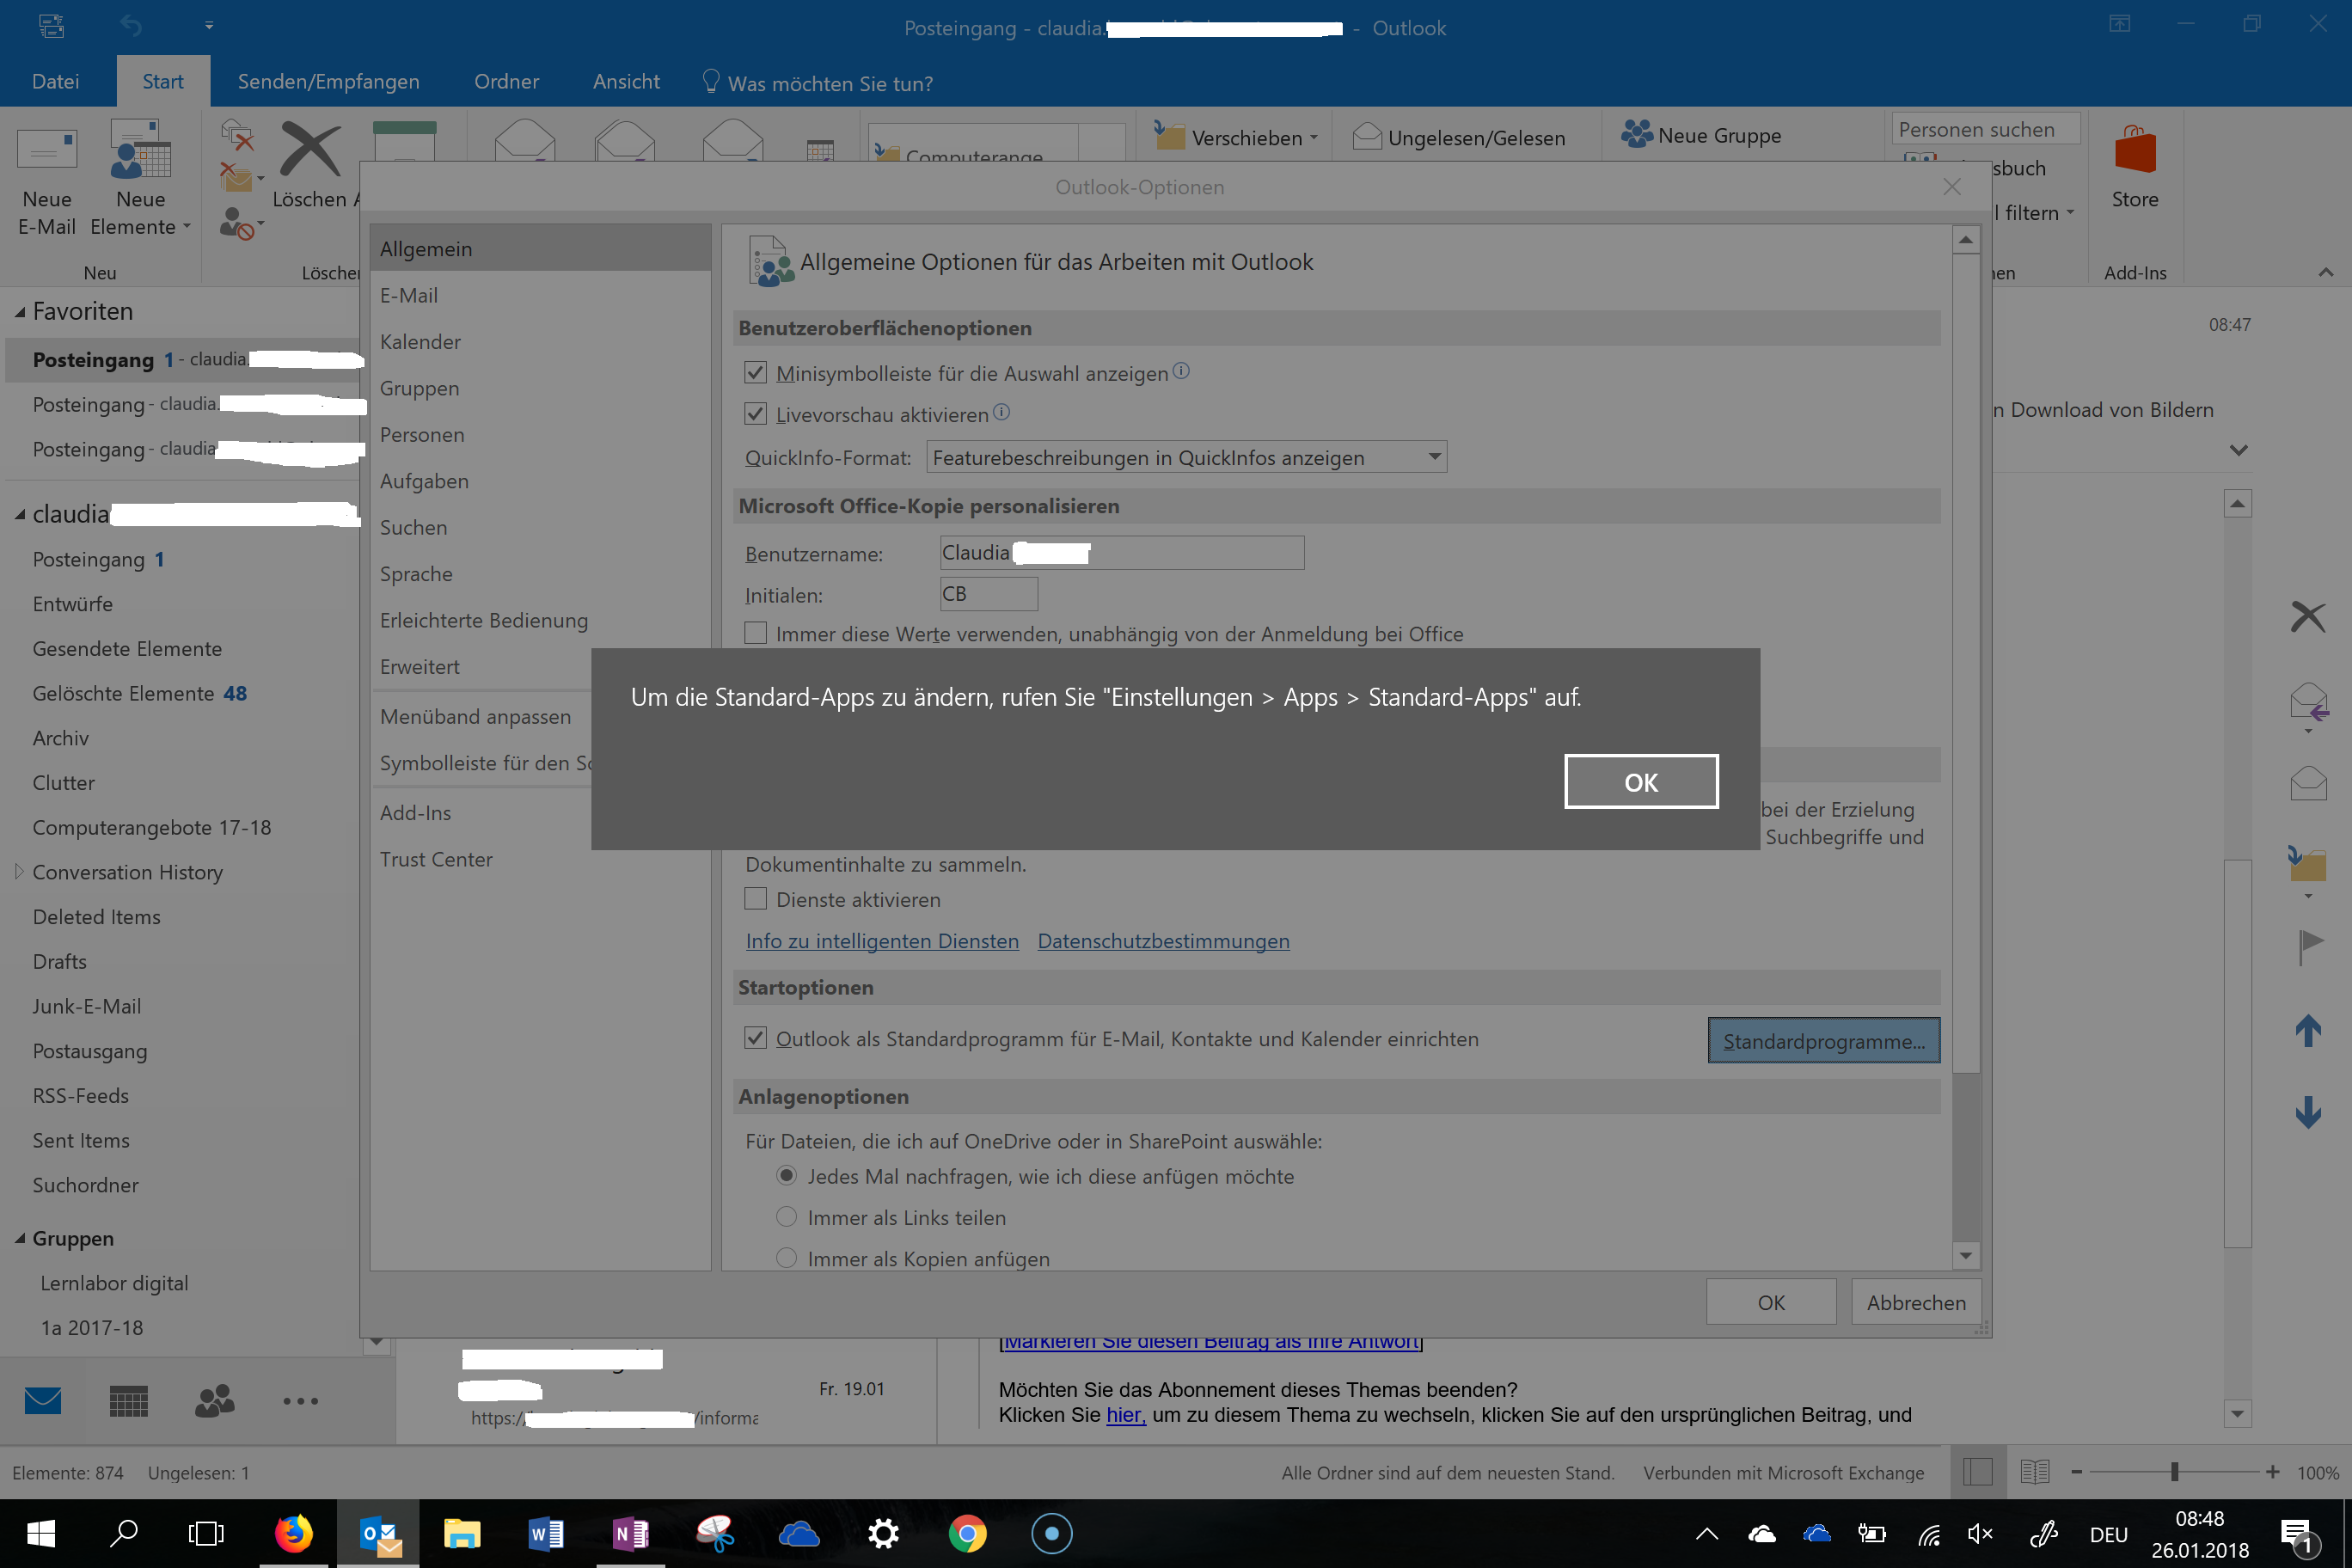Viewport: 2352px width, 1568px height.
Task: Select Kalender in Outlook-Optionen list
Action: pos(540,342)
